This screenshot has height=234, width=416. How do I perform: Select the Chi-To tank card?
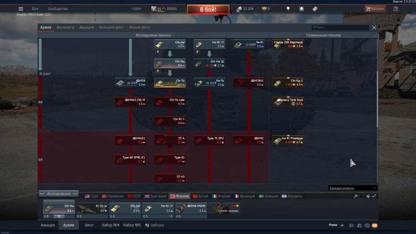pyautogui.click(x=170, y=83)
